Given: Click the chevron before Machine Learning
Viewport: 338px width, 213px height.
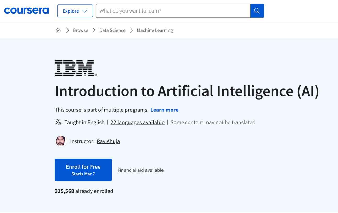Looking at the screenshot, I should pyautogui.click(x=131, y=30).
